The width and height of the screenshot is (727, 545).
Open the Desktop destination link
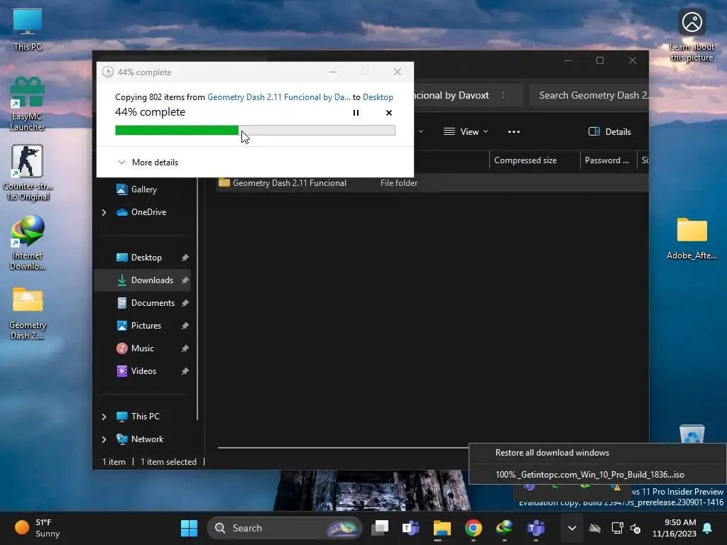click(378, 97)
